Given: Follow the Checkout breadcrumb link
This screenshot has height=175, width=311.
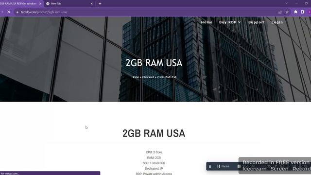Looking at the screenshot, I should [148, 77].
